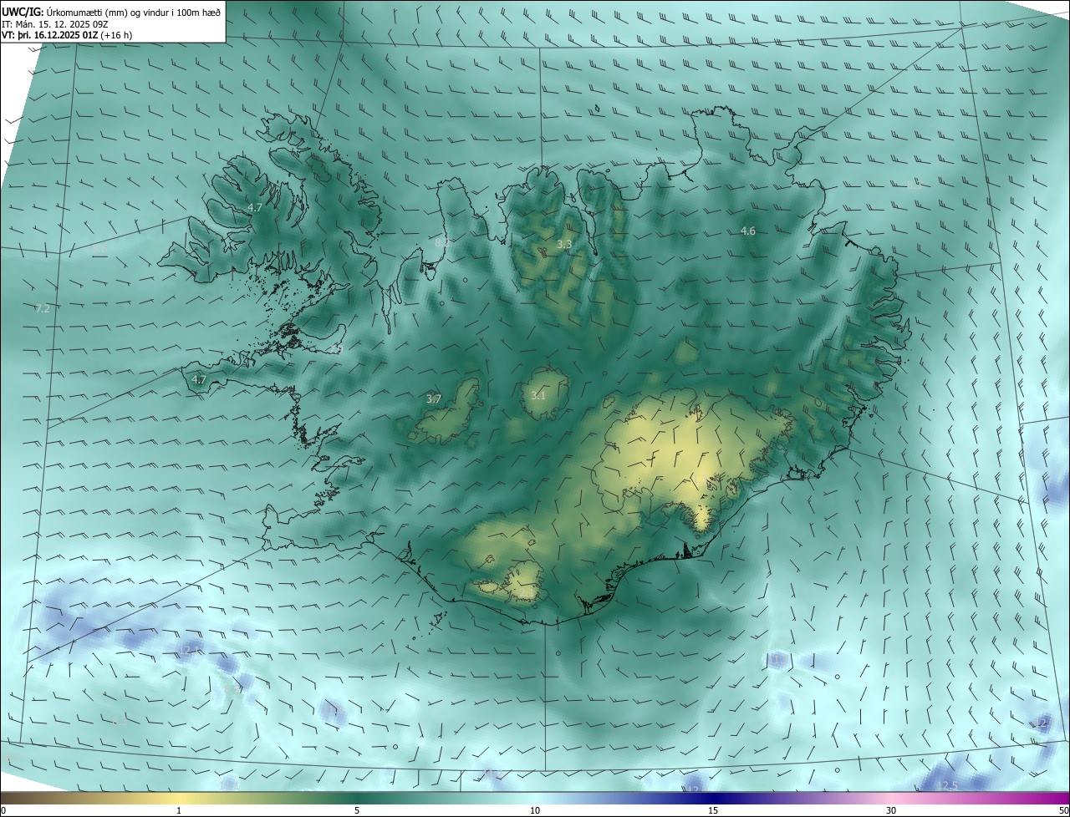Click the title 'Úrkomumætti (mm) og vindur í 100m hæð'
This screenshot has width=1070, height=817.
click(133, 13)
